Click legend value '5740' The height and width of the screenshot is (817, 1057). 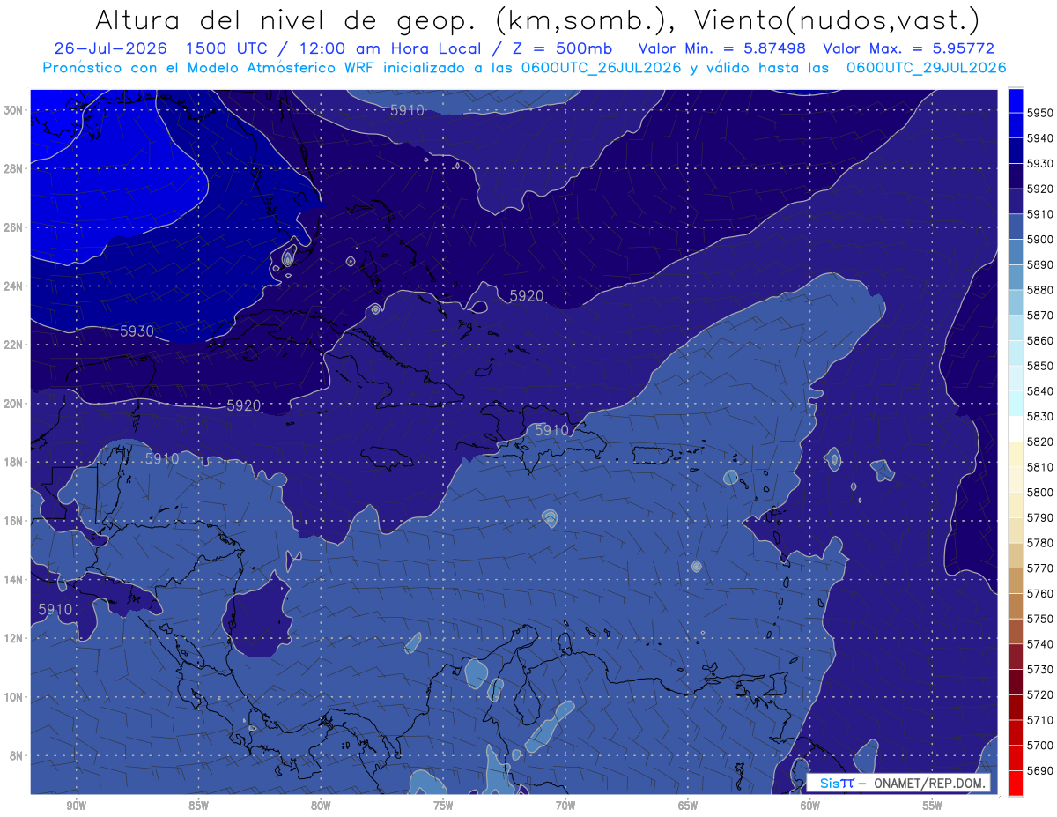pos(1039,644)
